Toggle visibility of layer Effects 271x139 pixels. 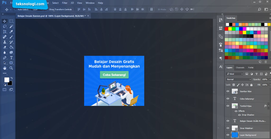236,111
